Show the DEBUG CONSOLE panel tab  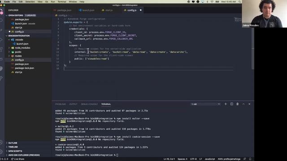tap(89, 104)
